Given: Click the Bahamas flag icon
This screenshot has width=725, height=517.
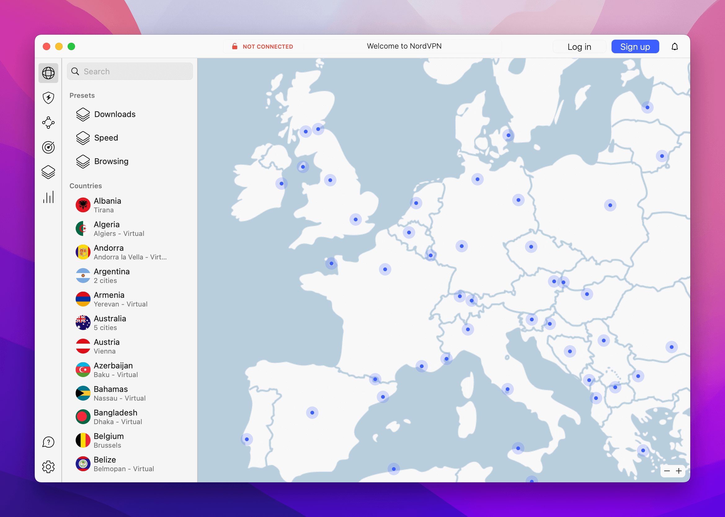Looking at the screenshot, I should tap(83, 393).
